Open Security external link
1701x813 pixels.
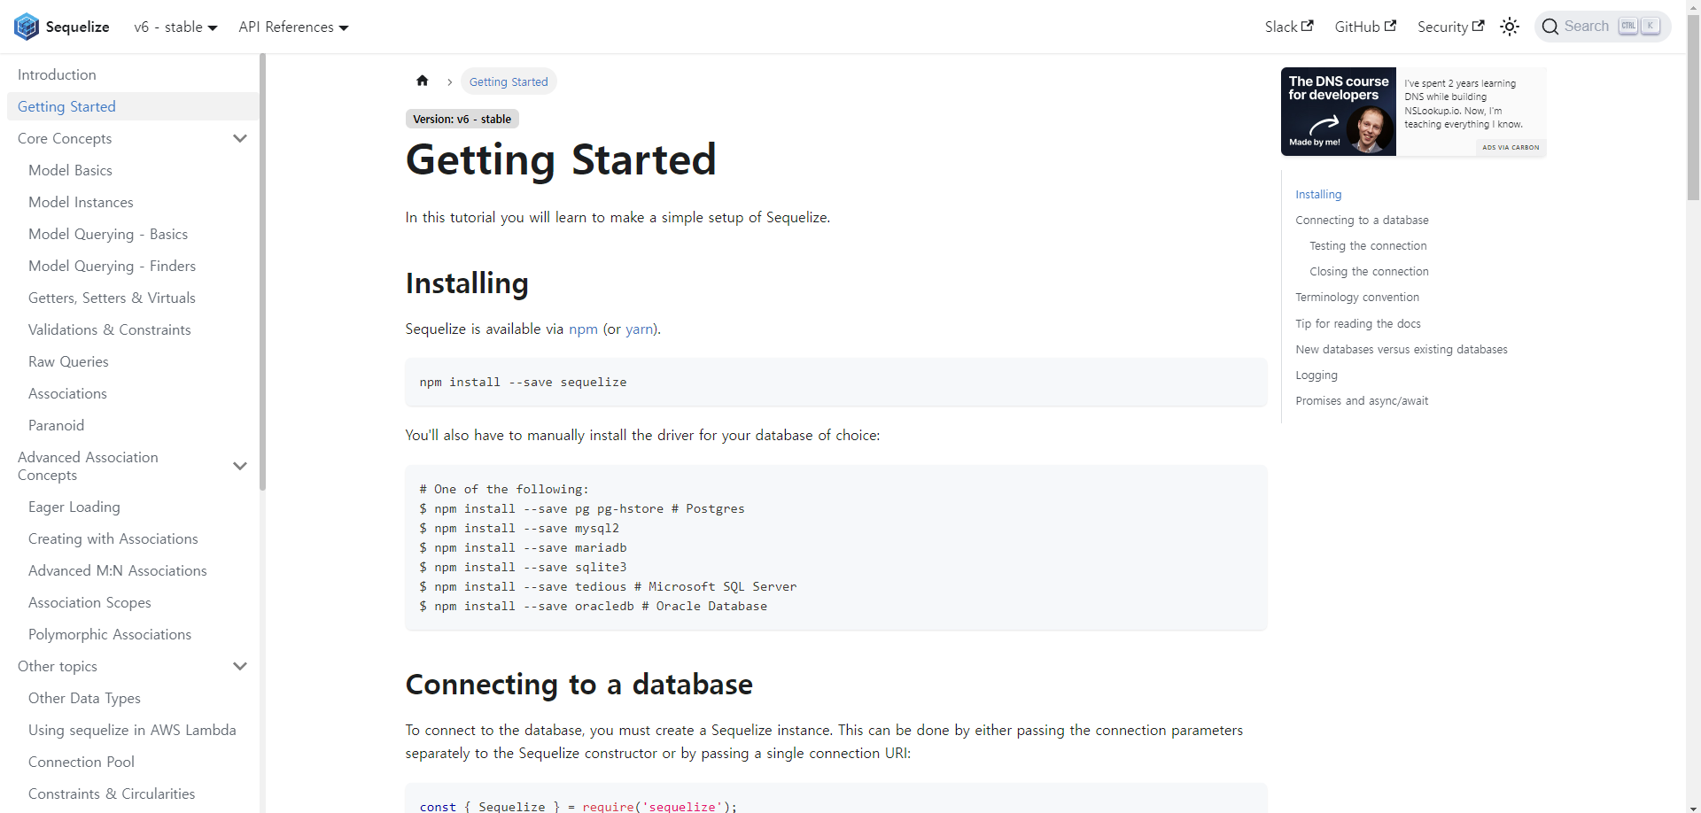[x=1450, y=27]
